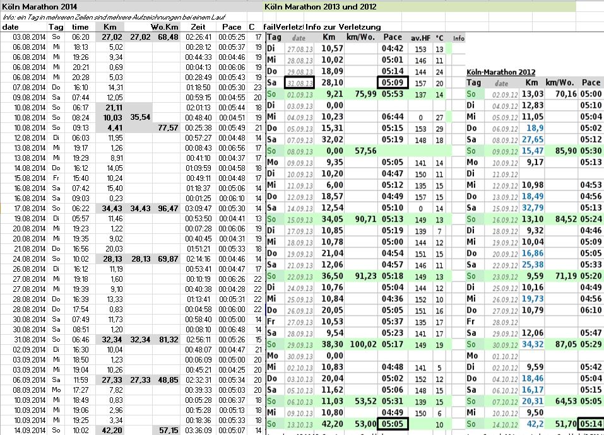604x435 pixels.
Task: Select the weekly km value "57,15"
Action: pos(169,430)
